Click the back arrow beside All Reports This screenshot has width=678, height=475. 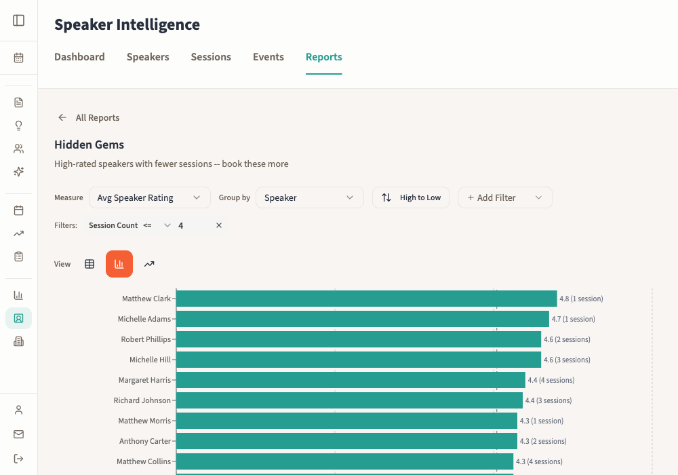click(x=62, y=117)
